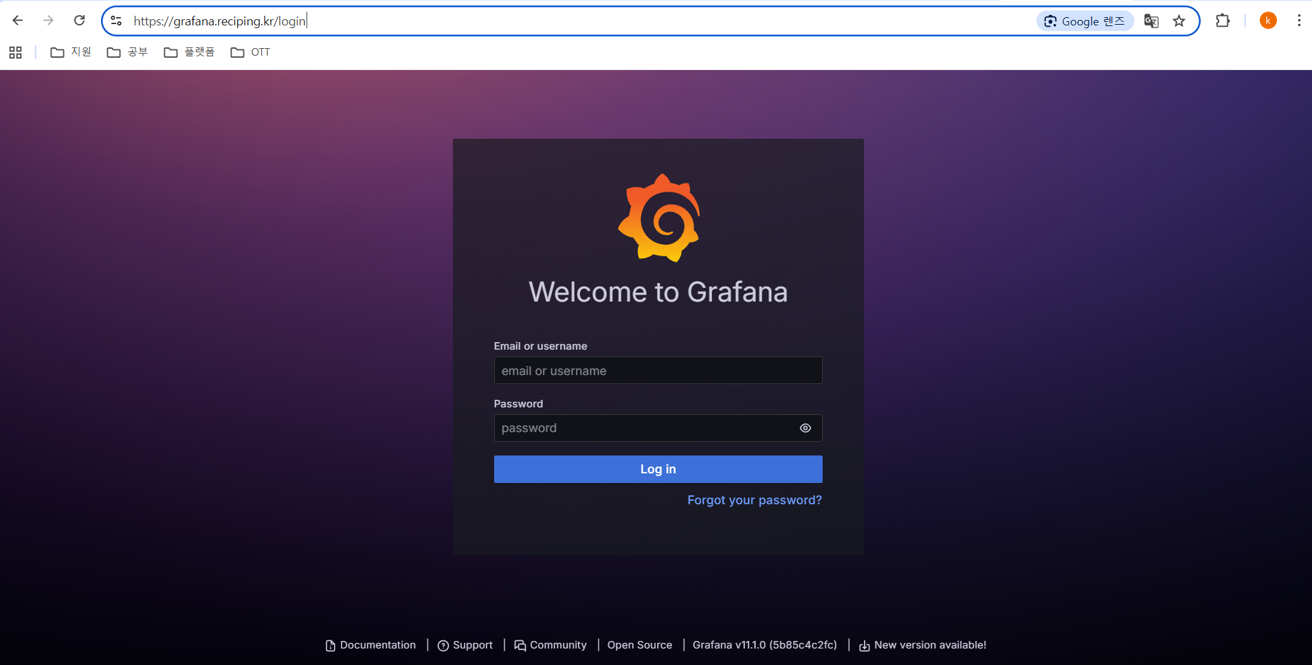Viewport: 1312px width, 665px height.
Task: Click the Email or username label
Action: click(540, 346)
